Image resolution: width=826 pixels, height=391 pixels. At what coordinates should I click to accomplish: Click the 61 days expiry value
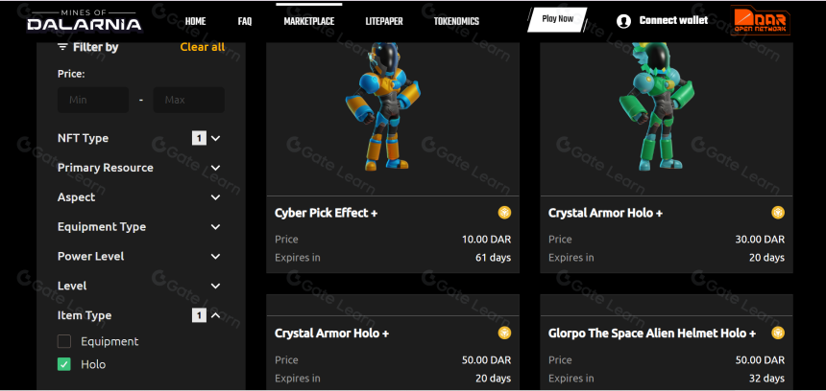coord(493,258)
